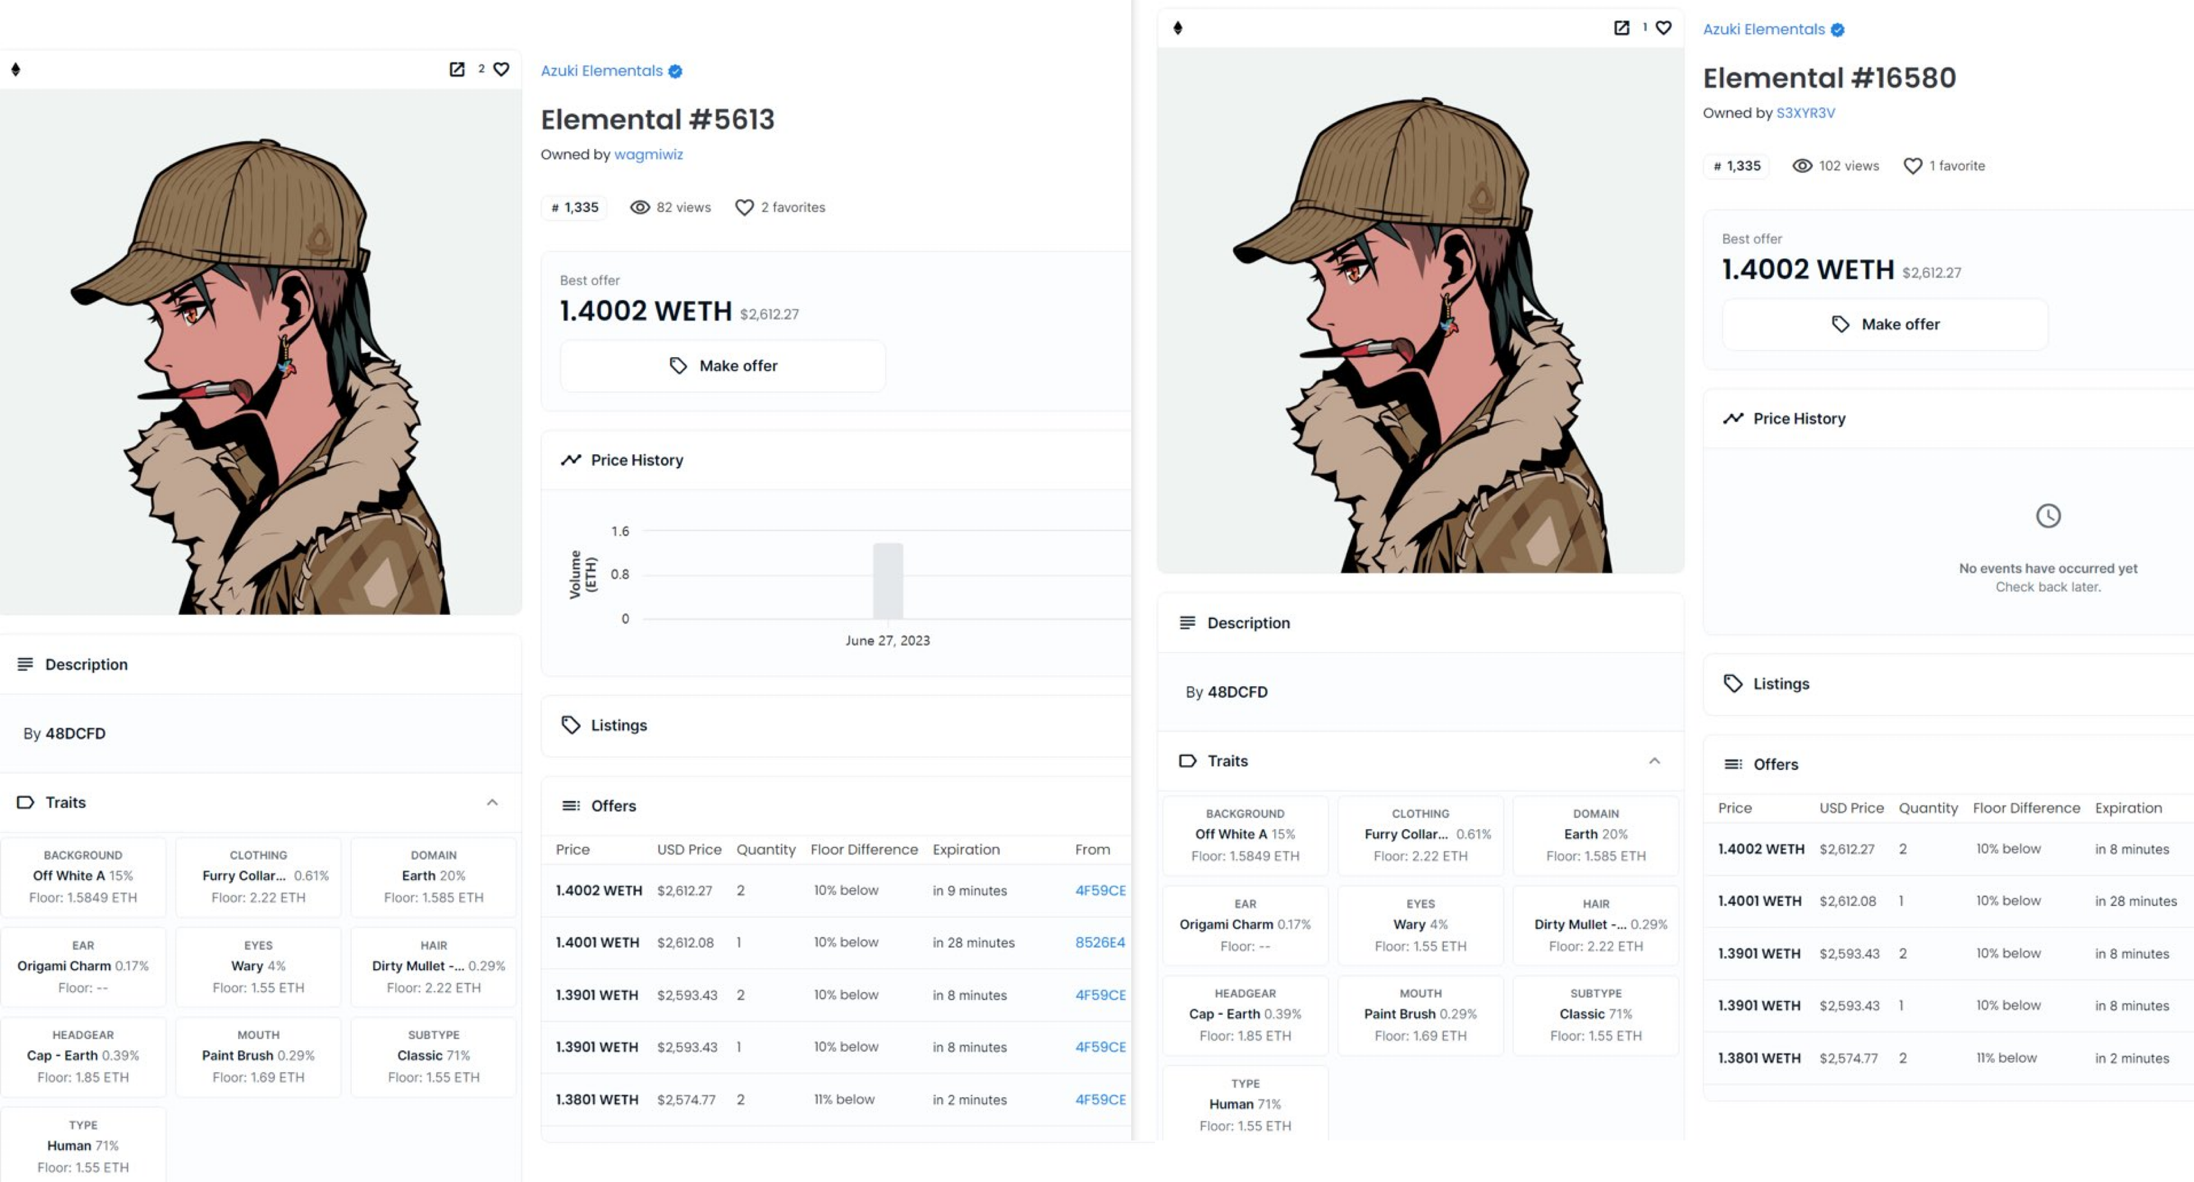Image resolution: width=2194 pixels, height=1182 pixels.
Task: Open owner S3XYR3V profile
Action: (x=1806, y=112)
